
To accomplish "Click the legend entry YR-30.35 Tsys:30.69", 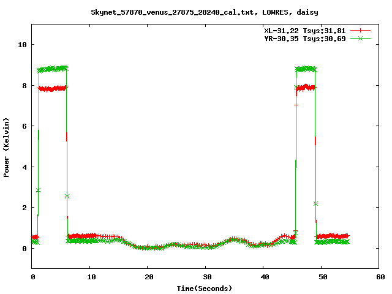I will (x=305, y=39).
